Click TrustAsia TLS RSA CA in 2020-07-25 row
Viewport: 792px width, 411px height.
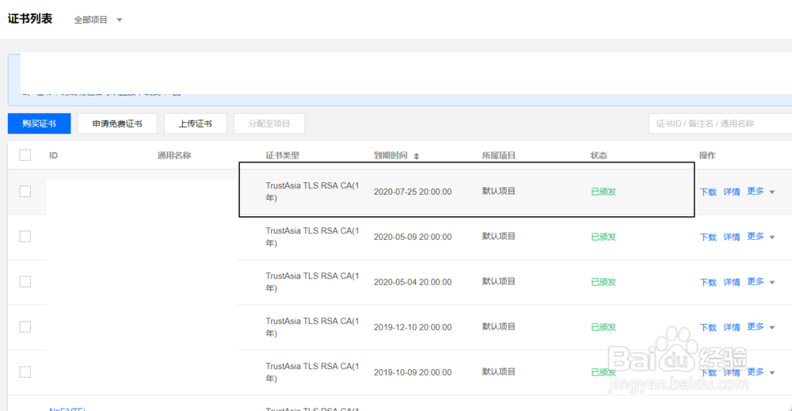312,192
